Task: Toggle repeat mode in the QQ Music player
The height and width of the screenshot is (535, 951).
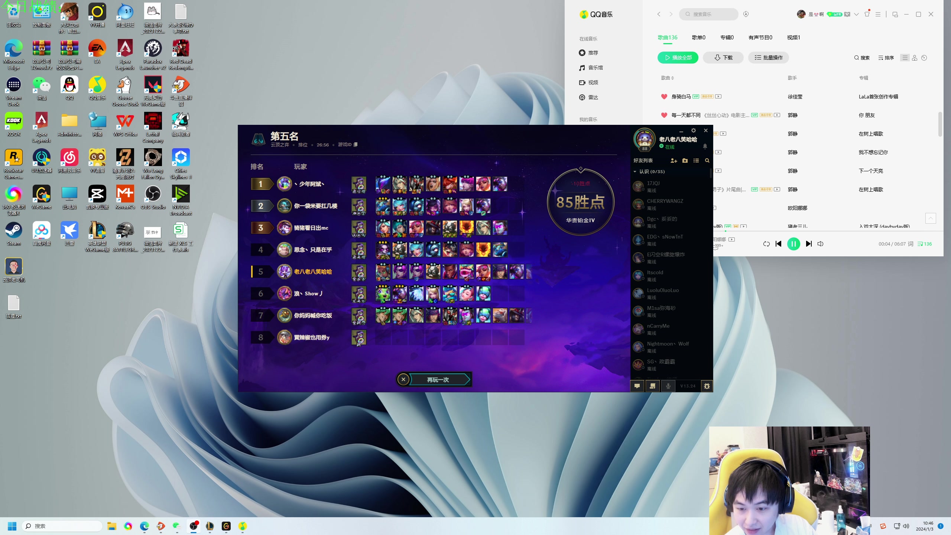Action: pyautogui.click(x=766, y=244)
